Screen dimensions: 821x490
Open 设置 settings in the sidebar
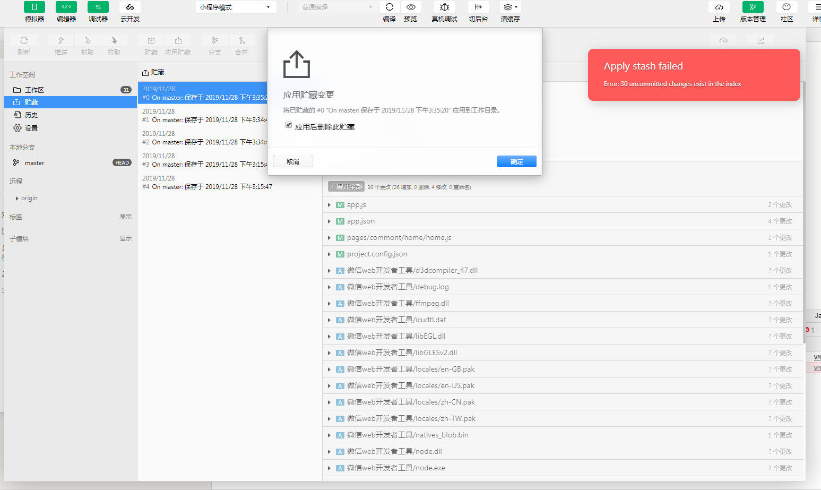coord(71,128)
